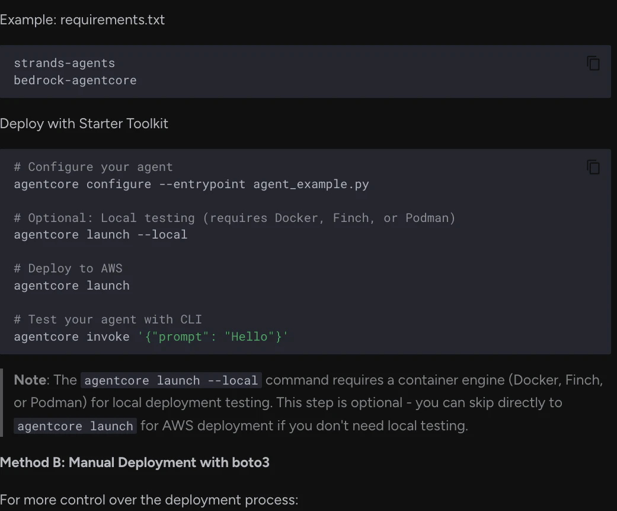This screenshot has width=617, height=511.
Task: Click the 'Example: requirements.txt' label
Action: (82, 20)
